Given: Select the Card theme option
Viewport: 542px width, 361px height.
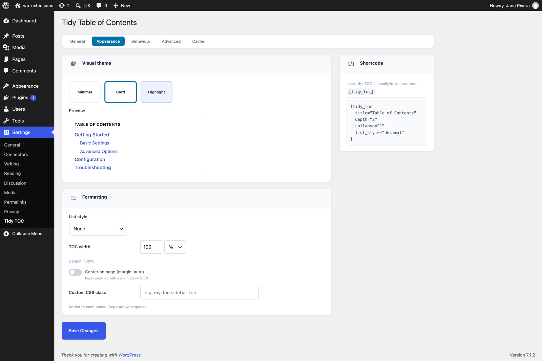Looking at the screenshot, I should point(121,92).
